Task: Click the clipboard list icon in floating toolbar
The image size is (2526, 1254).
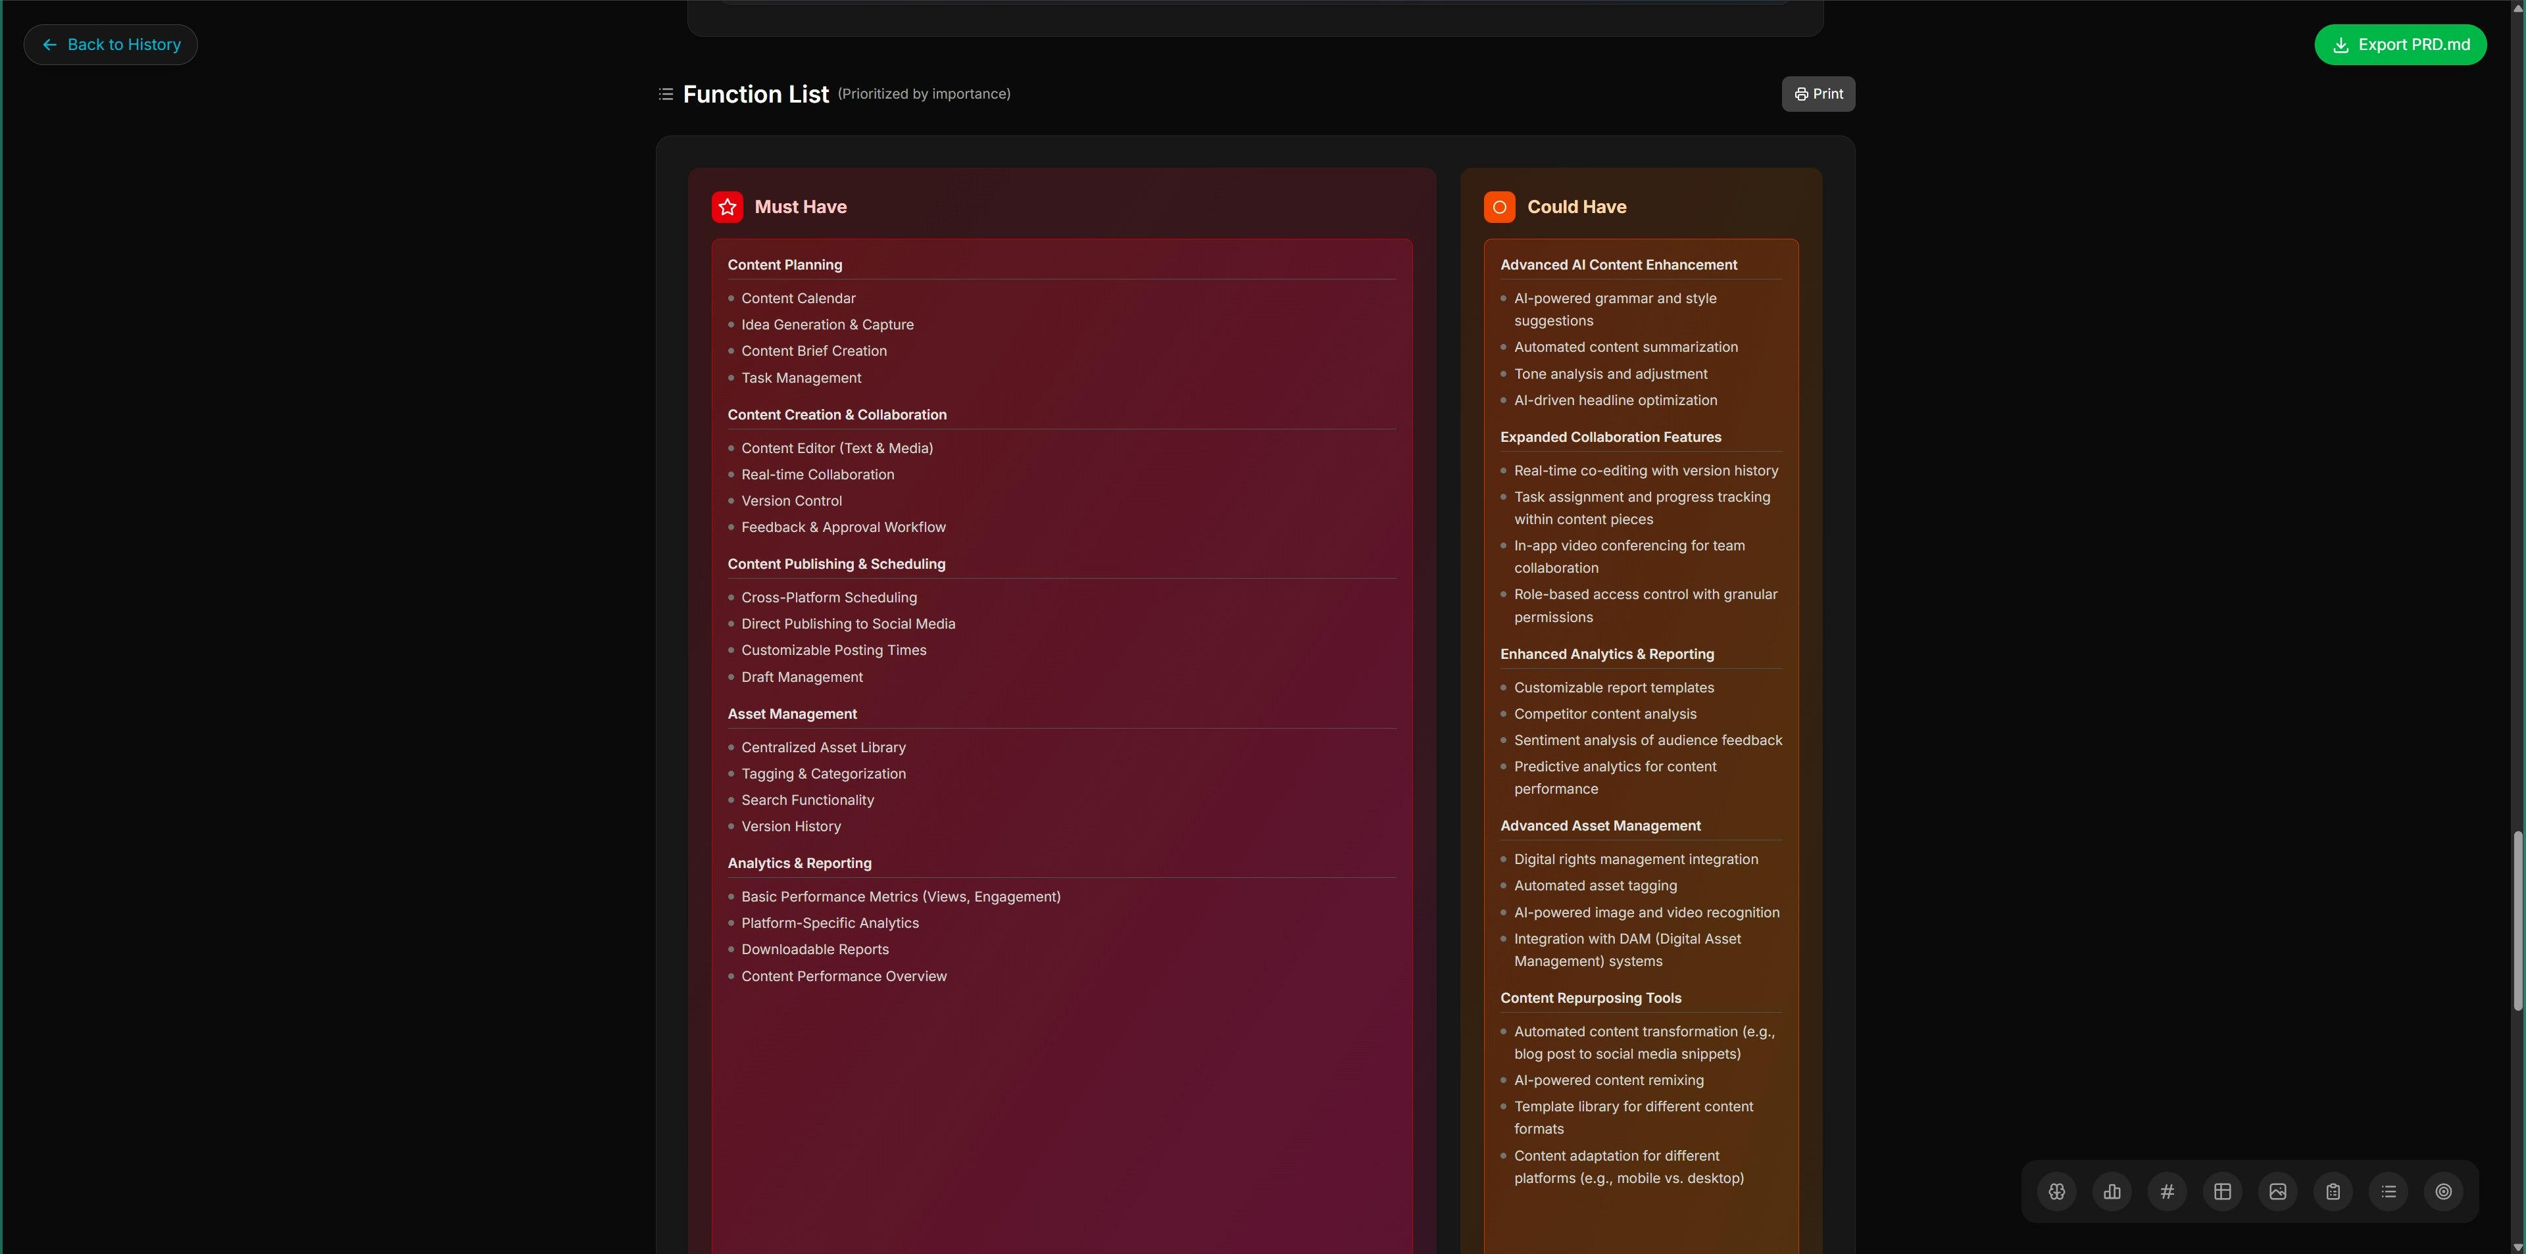Action: coord(2333,1192)
